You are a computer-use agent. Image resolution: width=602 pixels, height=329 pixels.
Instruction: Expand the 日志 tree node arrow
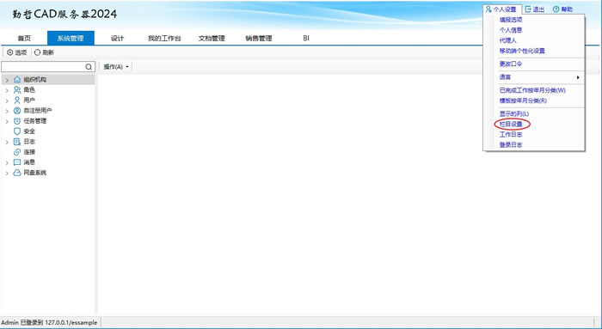pyautogui.click(x=7, y=142)
